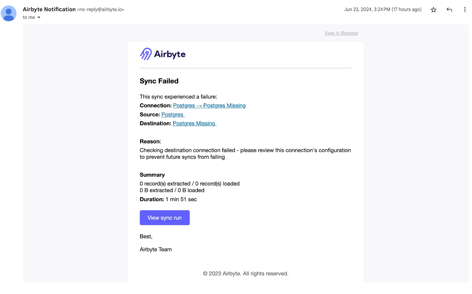Click the Duration: 1 min 51 sec text

[168, 199]
